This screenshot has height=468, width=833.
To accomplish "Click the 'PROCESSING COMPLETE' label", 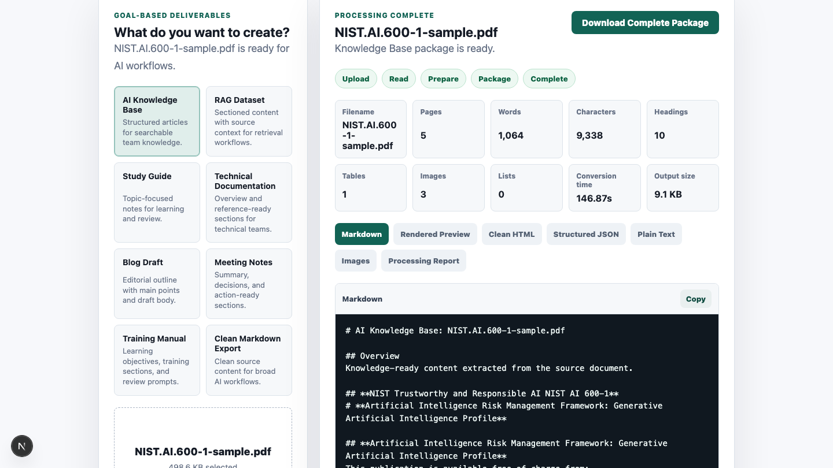I will point(384,16).
